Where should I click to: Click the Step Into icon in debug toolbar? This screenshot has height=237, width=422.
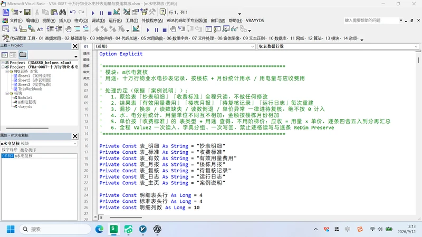coord(181,29)
